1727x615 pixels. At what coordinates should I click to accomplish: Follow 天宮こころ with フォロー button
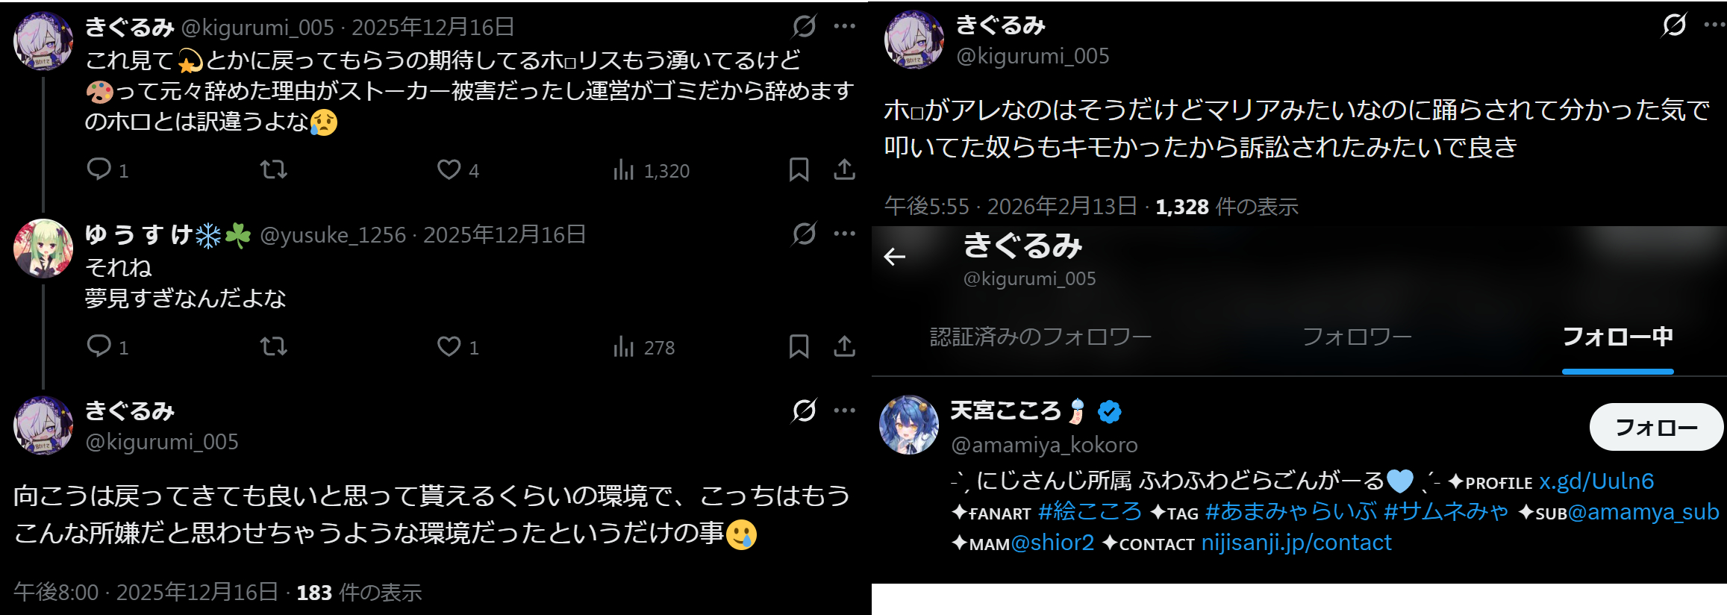click(1656, 427)
